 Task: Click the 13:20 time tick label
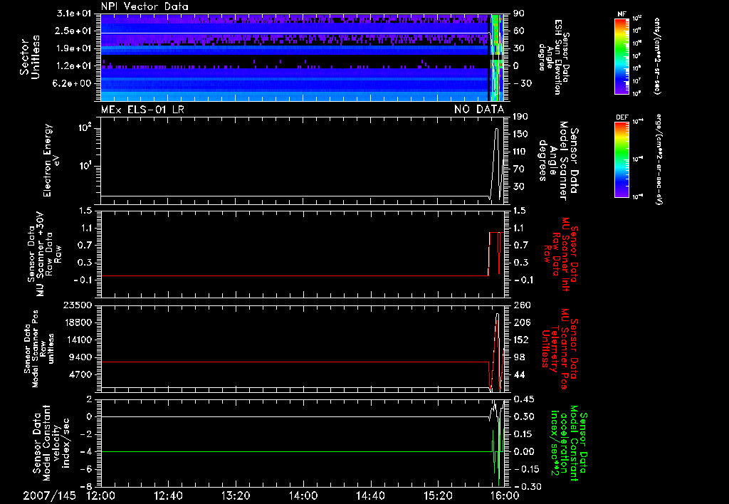pos(236,495)
